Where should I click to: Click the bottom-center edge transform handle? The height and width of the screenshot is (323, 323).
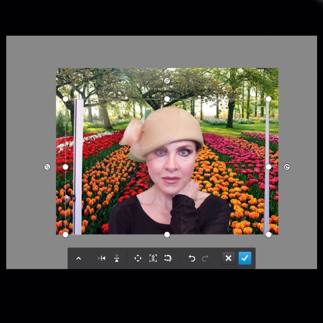click(167, 235)
